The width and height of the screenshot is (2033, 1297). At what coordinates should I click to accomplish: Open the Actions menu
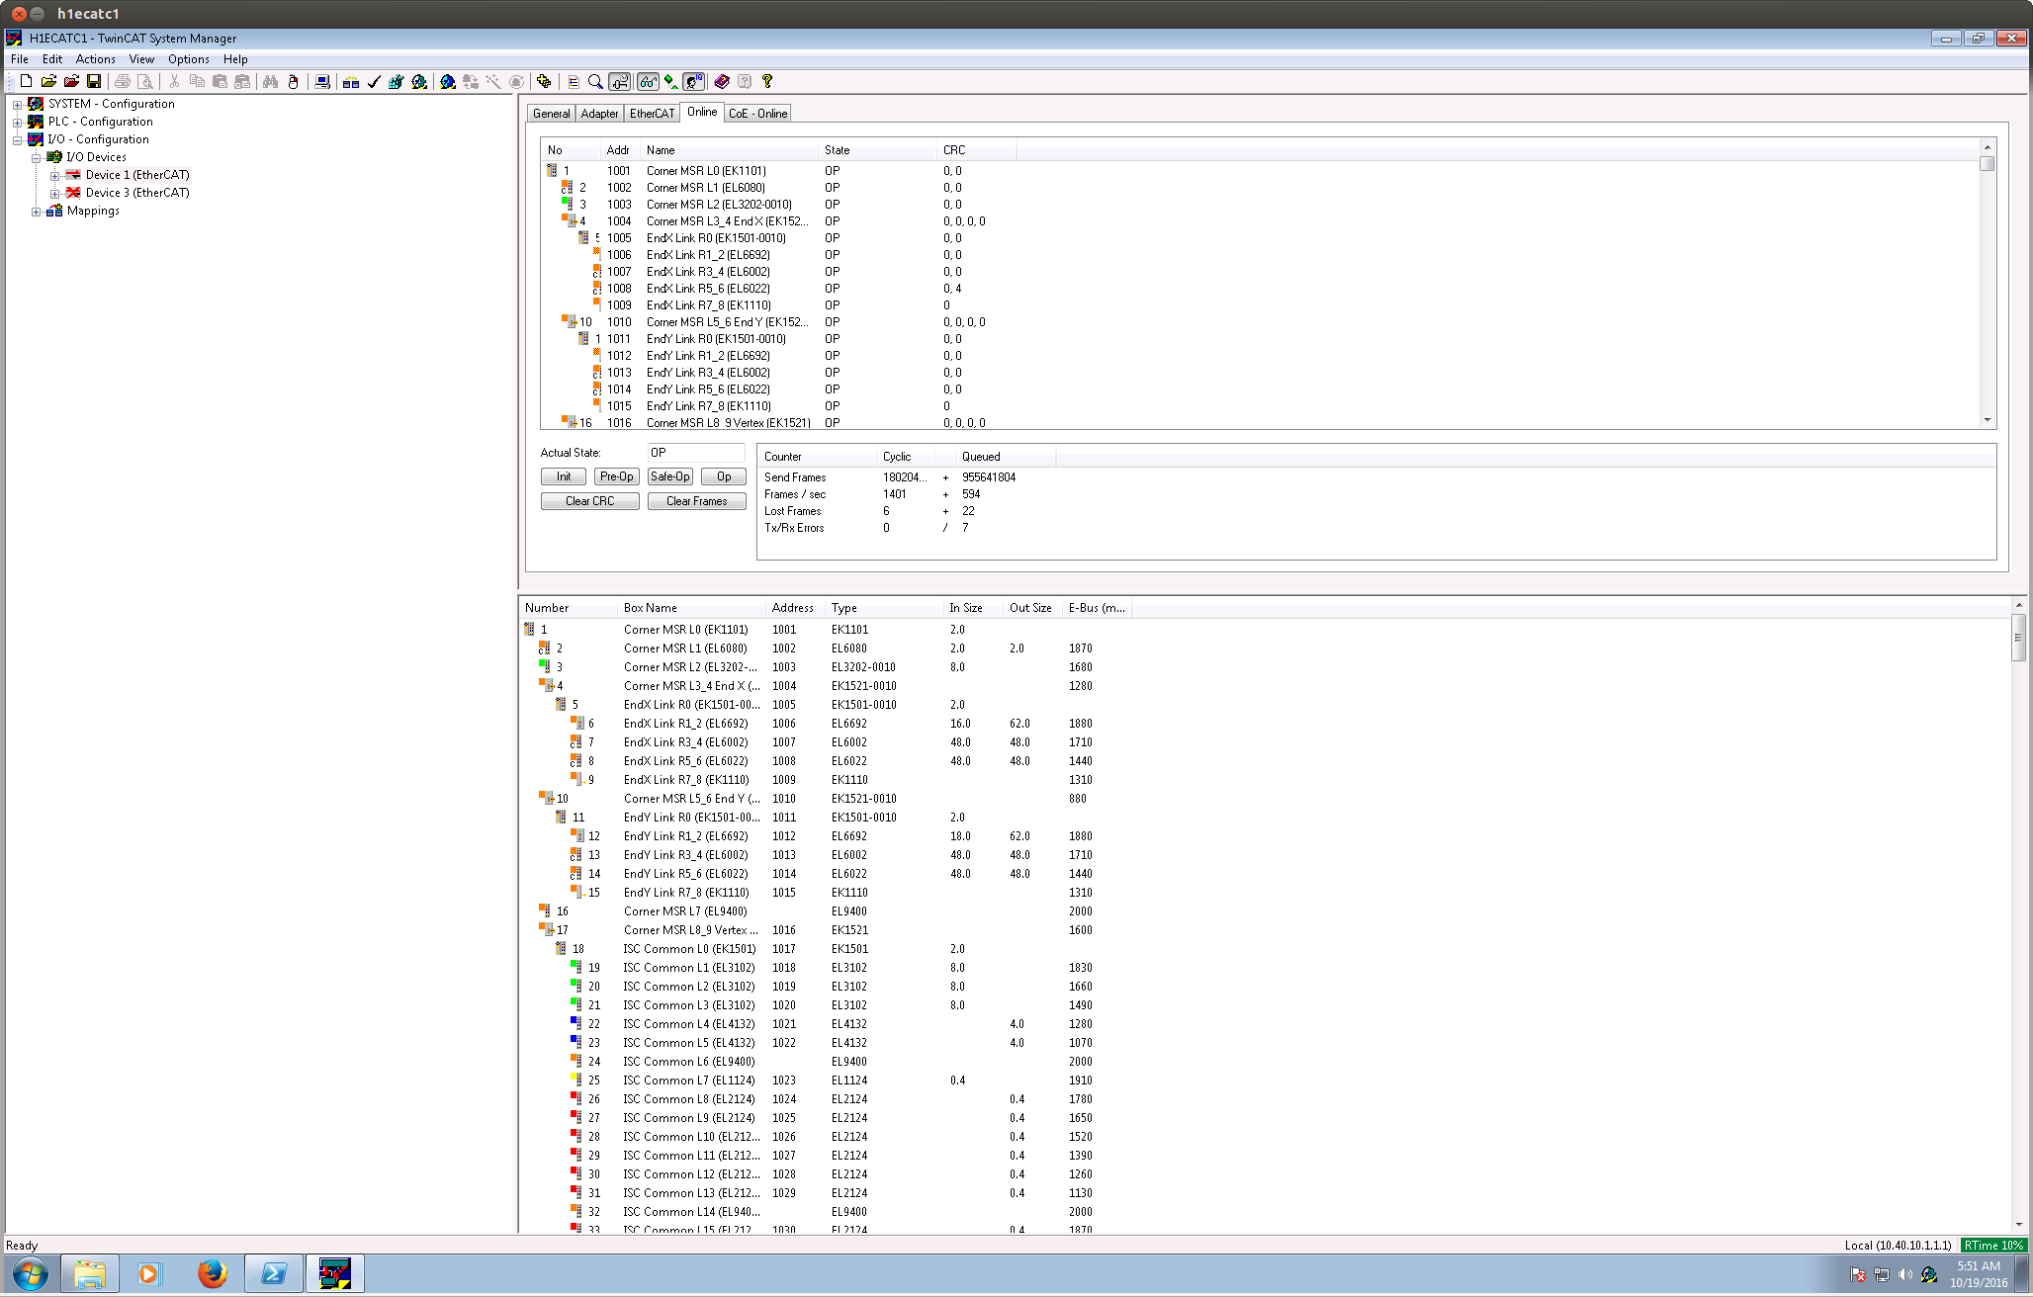tap(96, 59)
